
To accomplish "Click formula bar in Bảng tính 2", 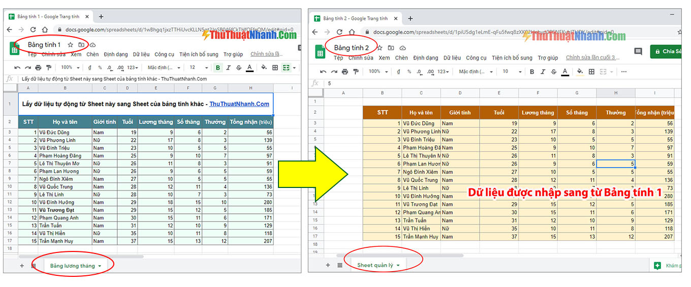I will tap(503, 83).
